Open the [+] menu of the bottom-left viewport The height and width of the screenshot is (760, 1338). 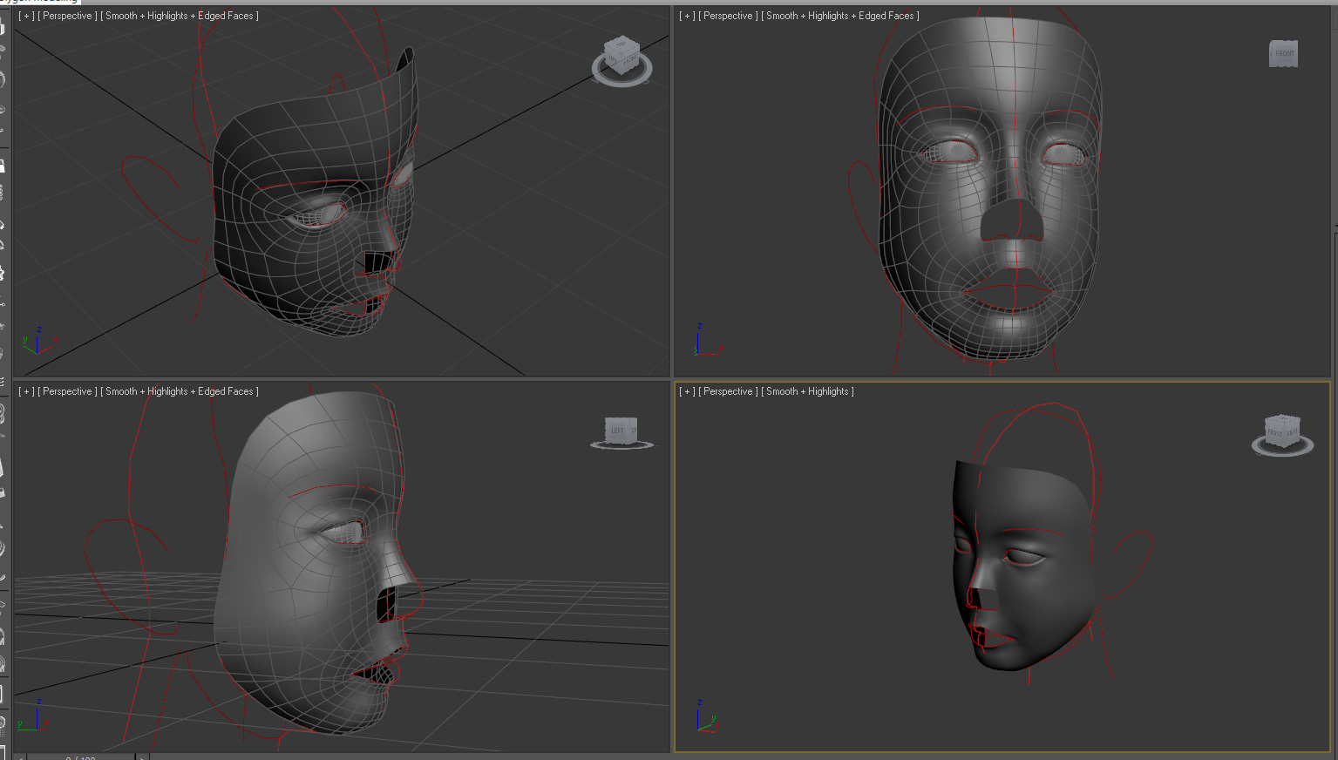(x=27, y=391)
